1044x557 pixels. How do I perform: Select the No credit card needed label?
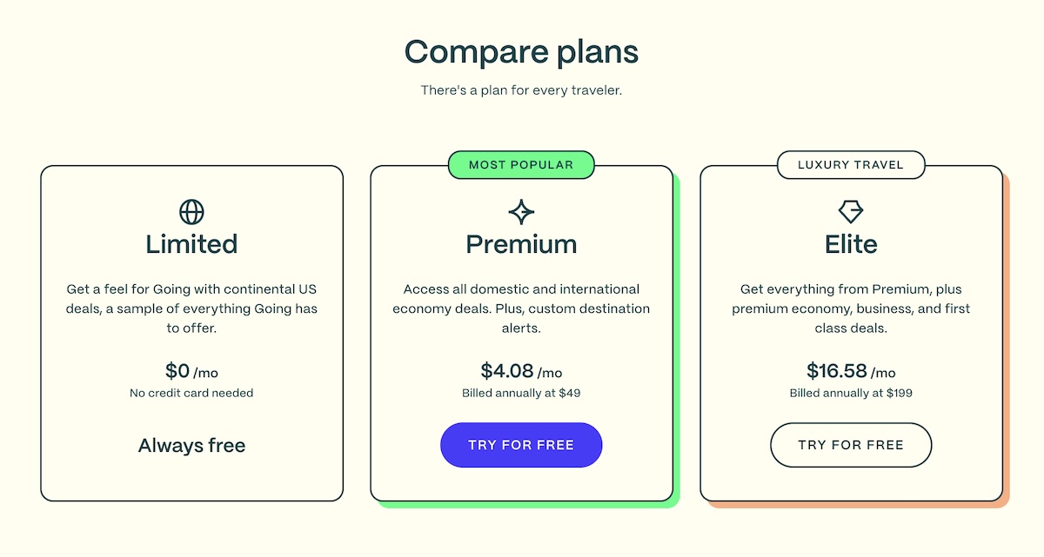191,393
